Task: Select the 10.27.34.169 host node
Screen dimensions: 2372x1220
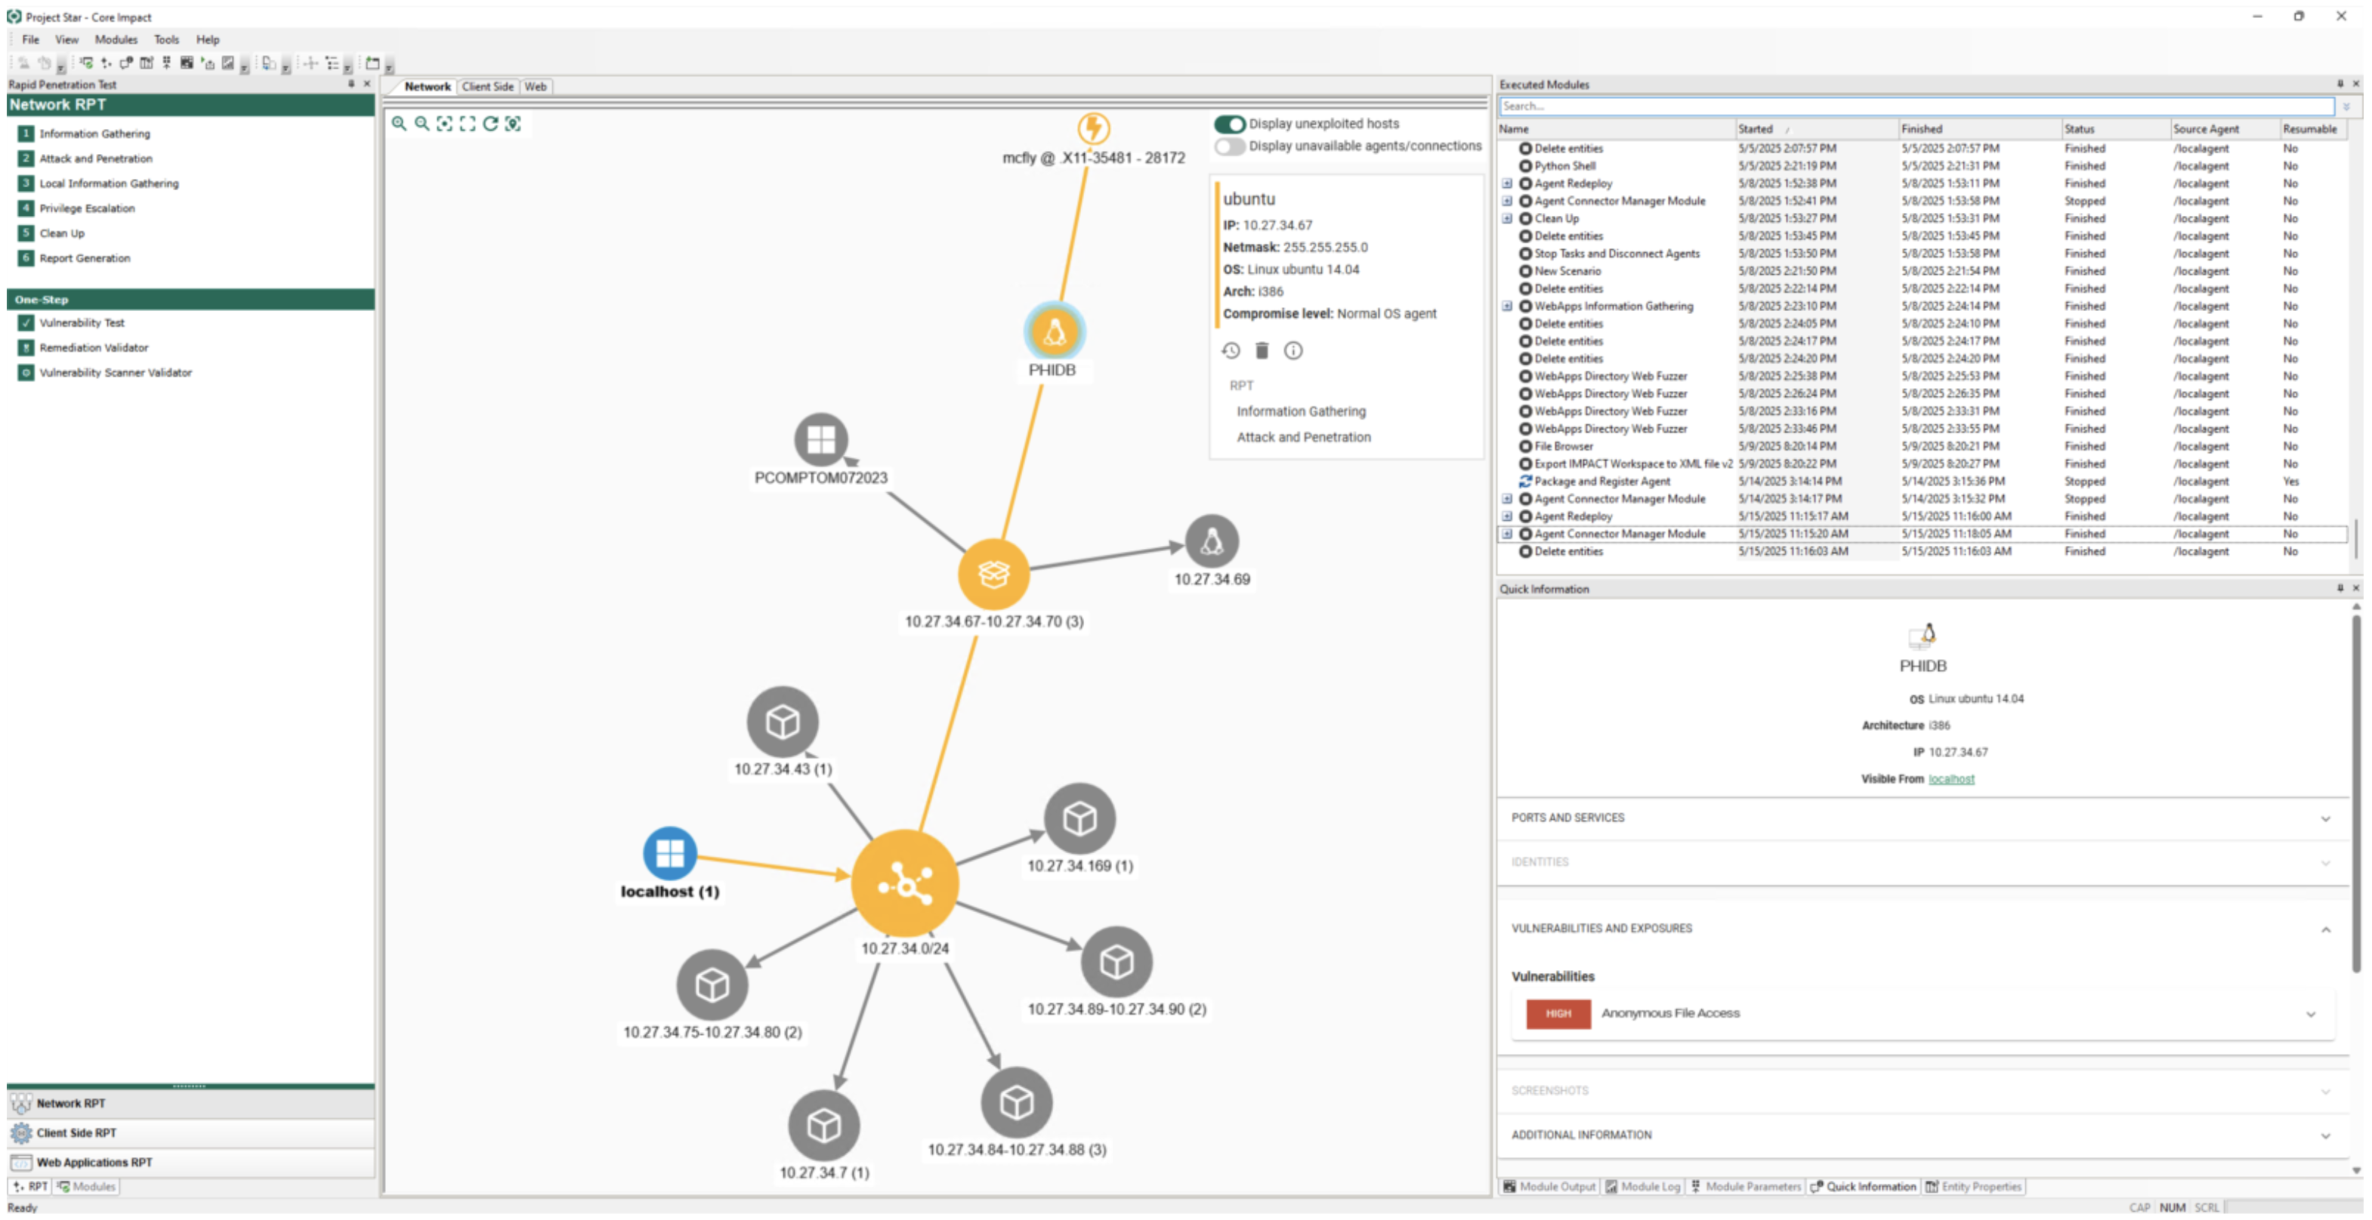Action: [x=1080, y=818]
